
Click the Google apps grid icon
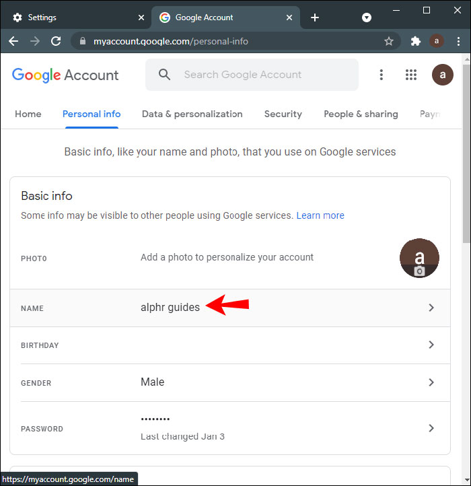[411, 75]
